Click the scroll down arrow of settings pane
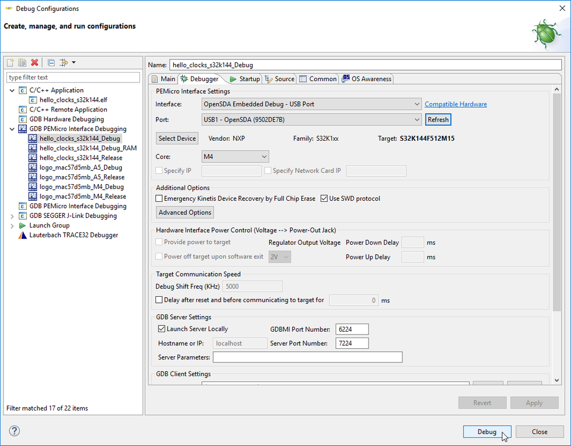The image size is (571, 446). click(557, 380)
